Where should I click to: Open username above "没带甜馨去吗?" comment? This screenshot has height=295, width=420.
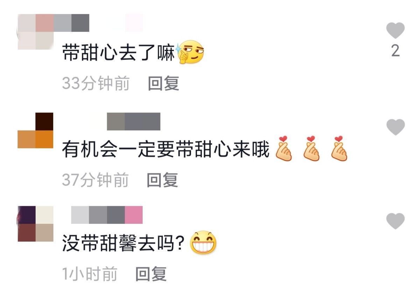[107, 215]
